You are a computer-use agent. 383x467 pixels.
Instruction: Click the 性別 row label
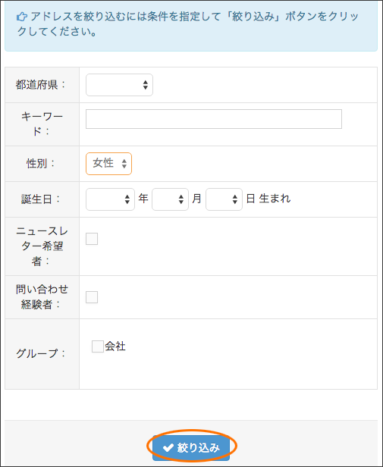click(41, 164)
